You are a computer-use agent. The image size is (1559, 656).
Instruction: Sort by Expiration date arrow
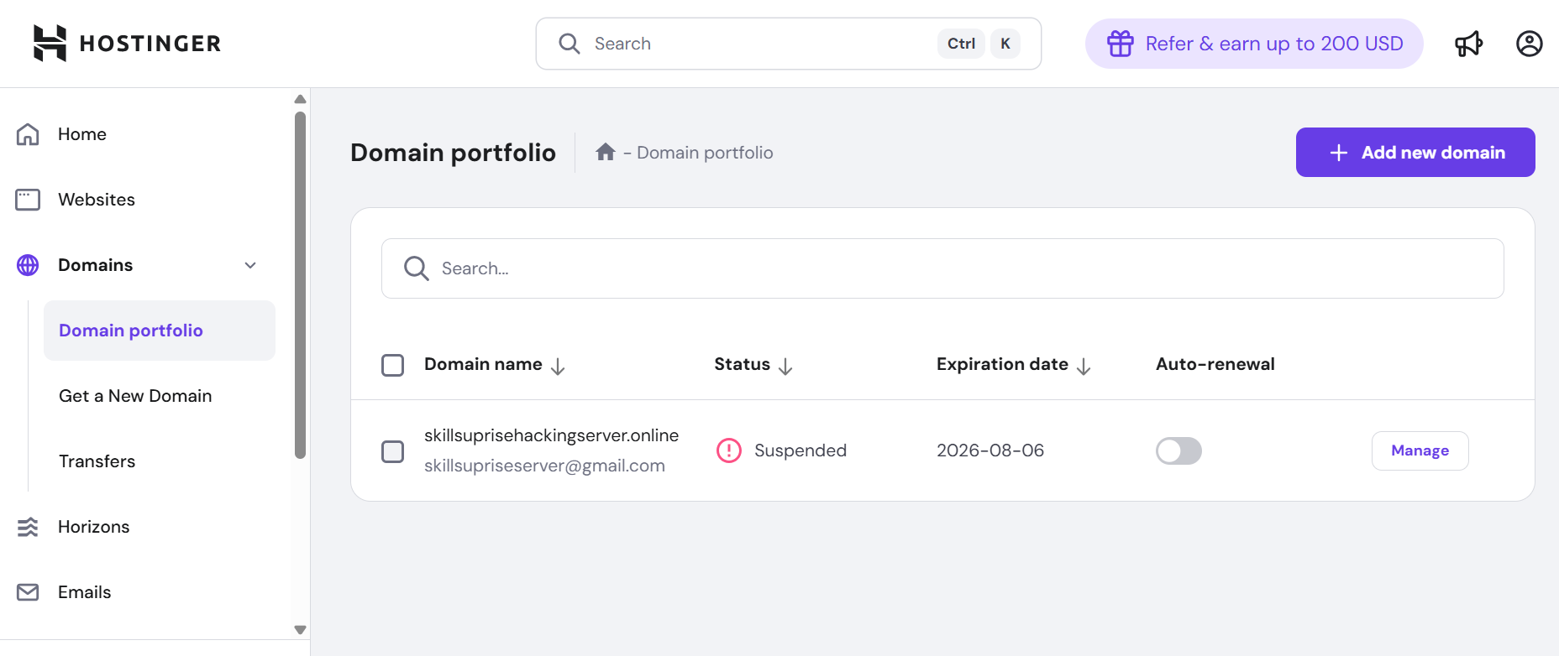[x=1084, y=366]
